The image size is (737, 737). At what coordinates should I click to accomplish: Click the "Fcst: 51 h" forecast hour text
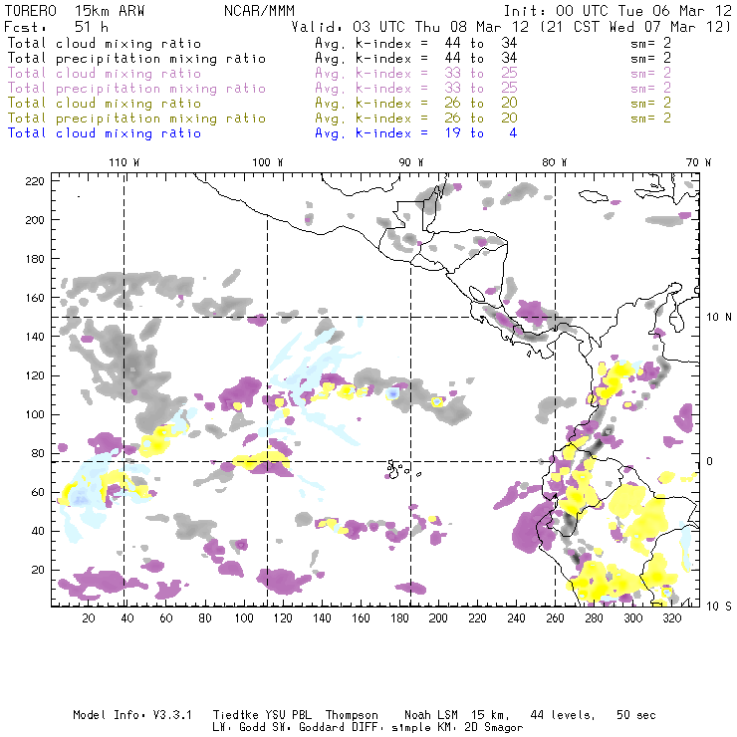pyautogui.click(x=56, y=27)
